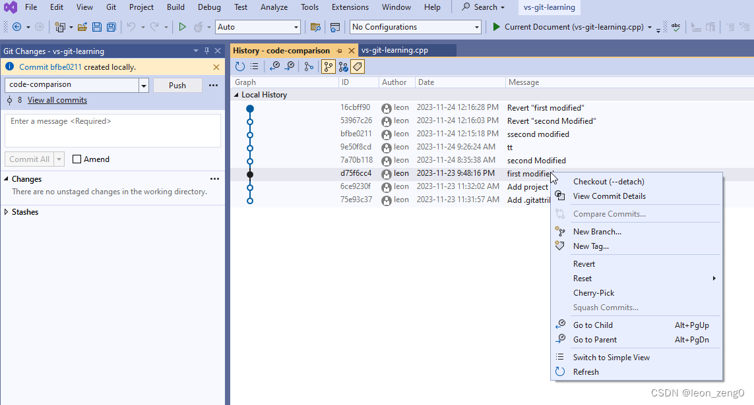Click the Open File folder icon

point(82,27)
